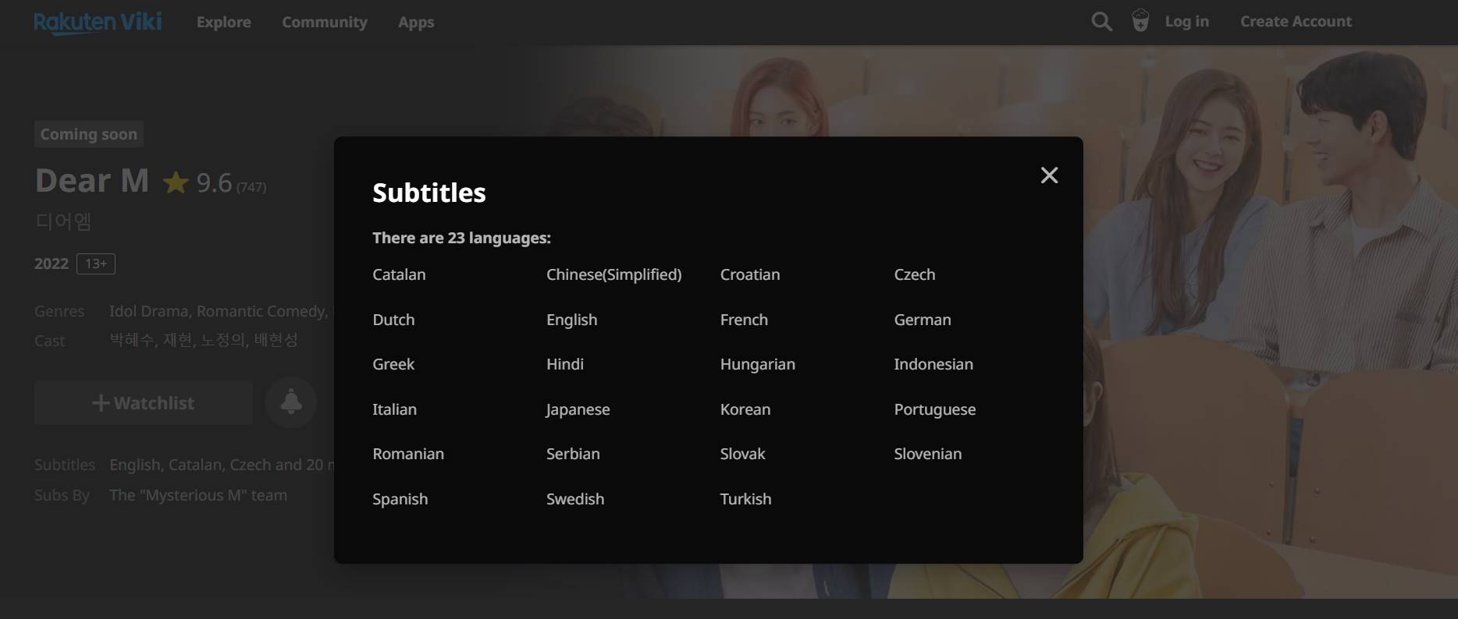The height and width of the screenshot is (619, 1458).
Task: Click the year 2022
Action: point(52,264)
